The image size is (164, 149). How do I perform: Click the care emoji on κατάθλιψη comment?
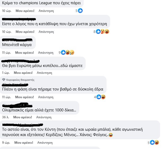pyautogui.click(x=103, y=31)
